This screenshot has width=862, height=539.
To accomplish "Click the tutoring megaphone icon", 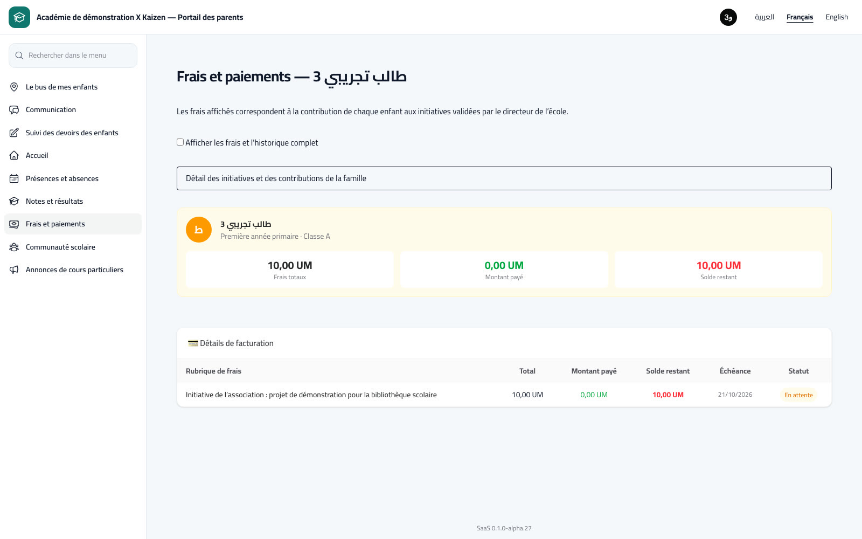I will click(x=14, y=270).
